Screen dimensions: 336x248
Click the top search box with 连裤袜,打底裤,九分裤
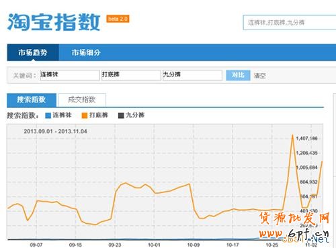click(x=290, y=22)
